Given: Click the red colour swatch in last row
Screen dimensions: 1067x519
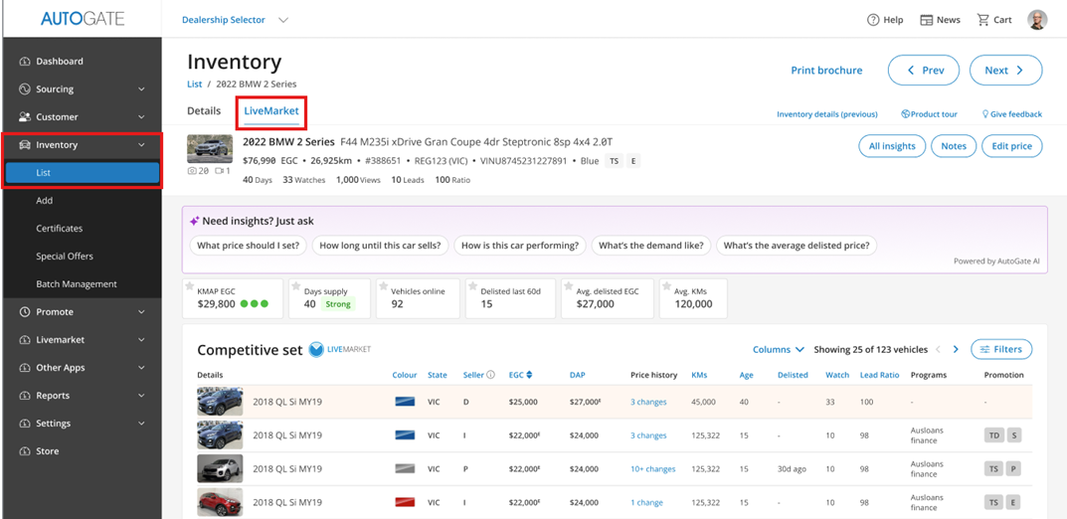Looking at the screenshot, I should (405, 503).
